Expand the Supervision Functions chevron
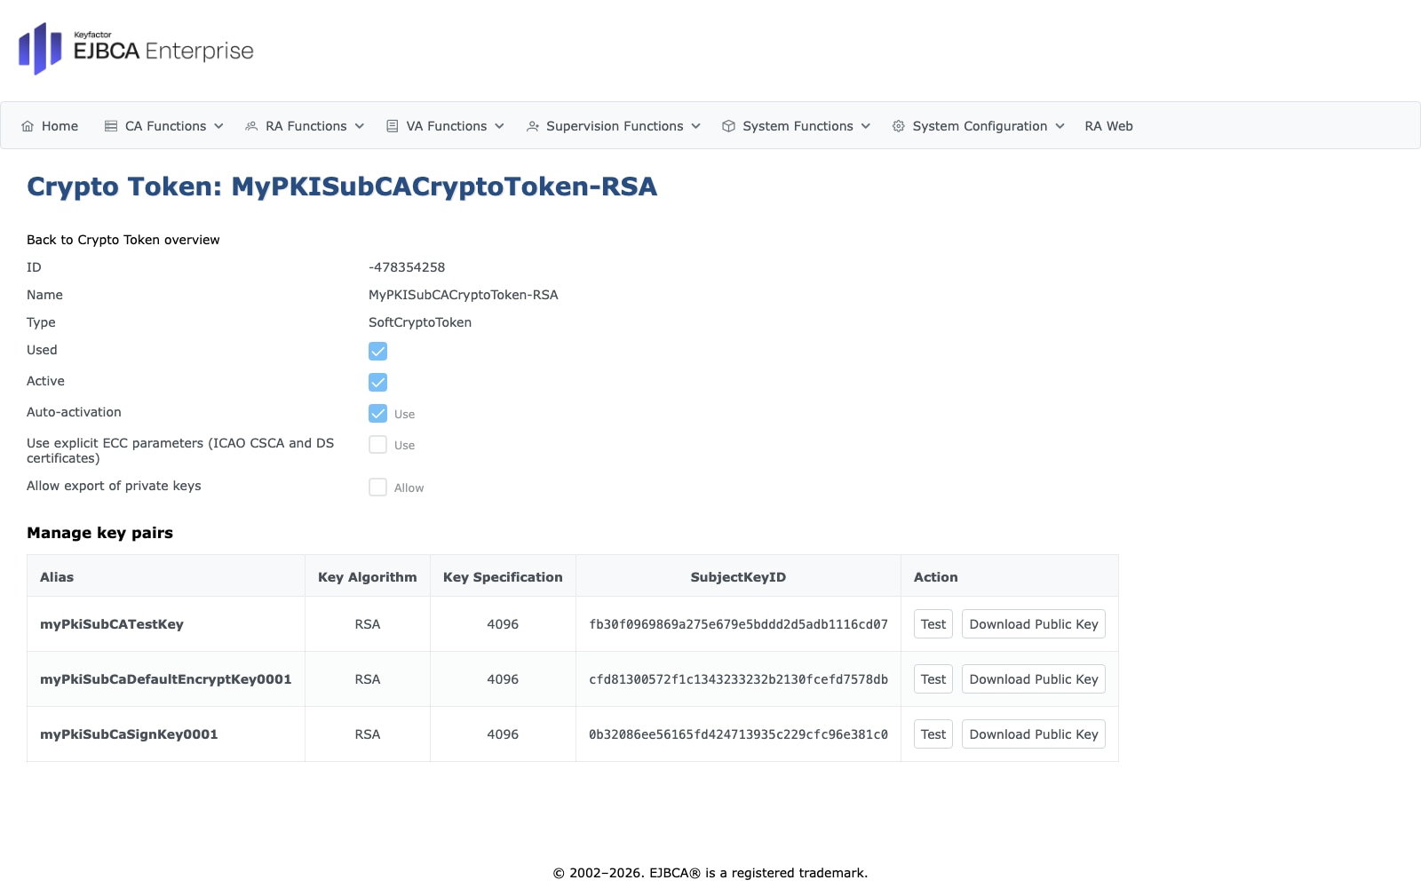The image size is (1421, 888). click(696, 126)
